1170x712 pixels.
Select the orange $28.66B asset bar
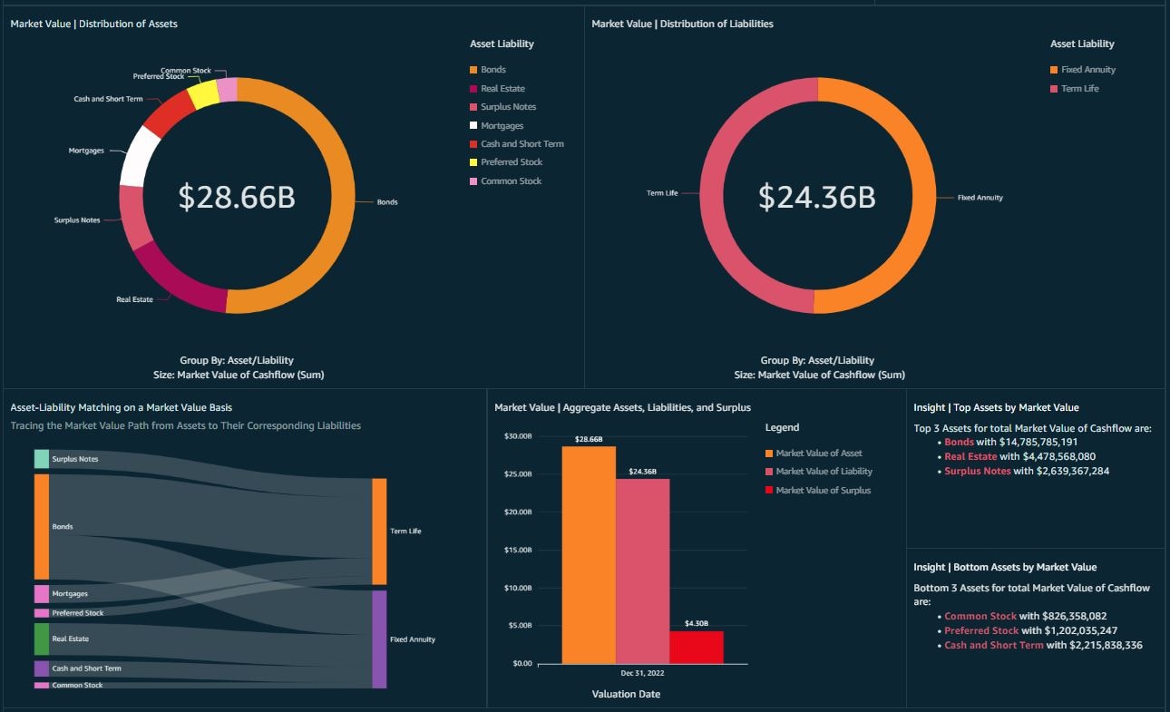589,554
